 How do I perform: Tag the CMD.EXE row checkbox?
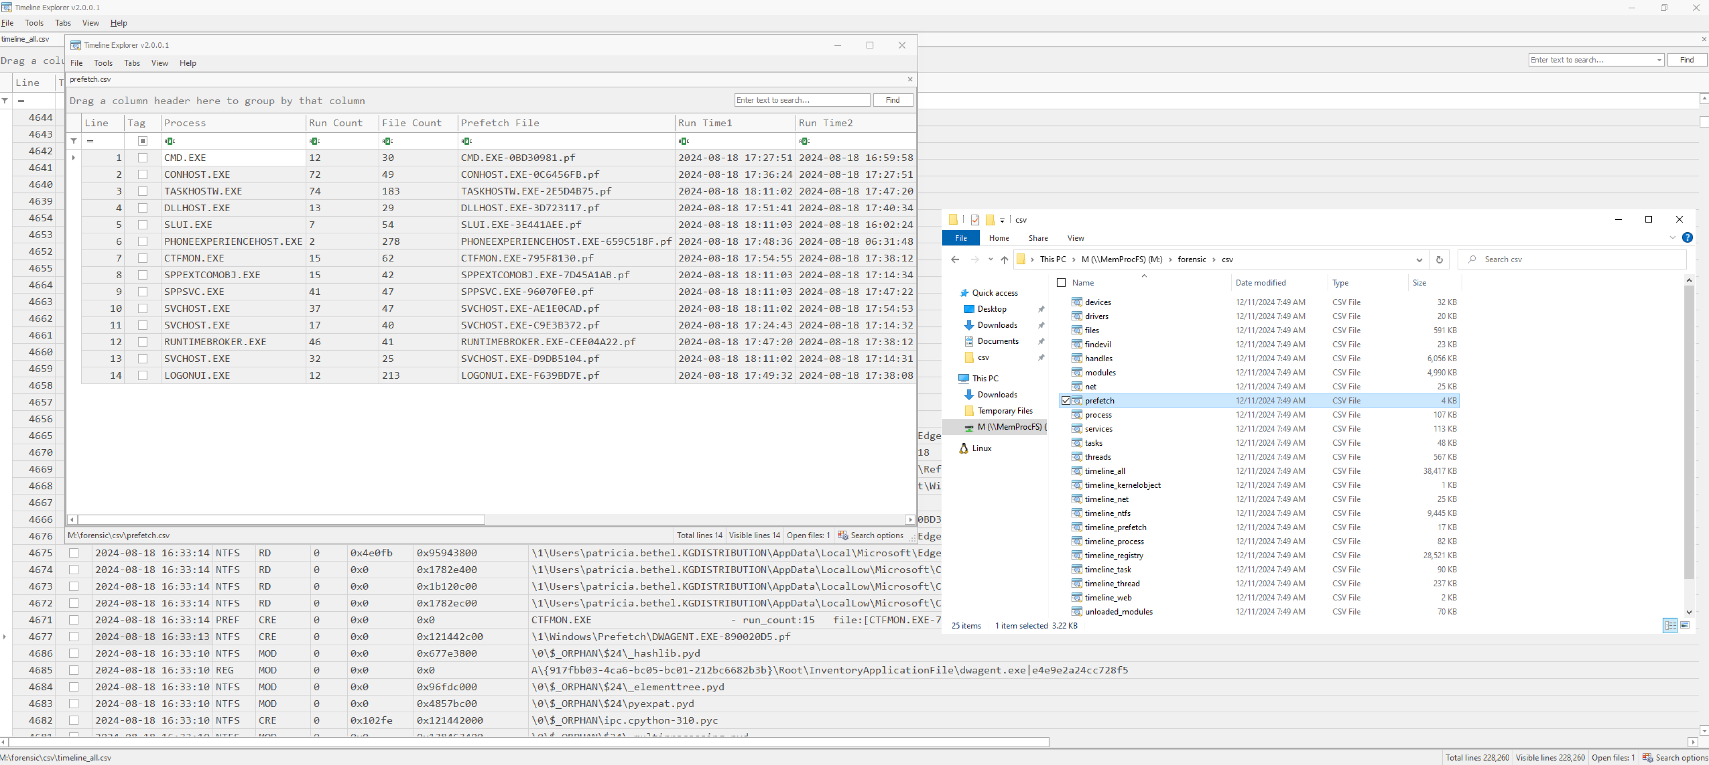click(142, 158)
